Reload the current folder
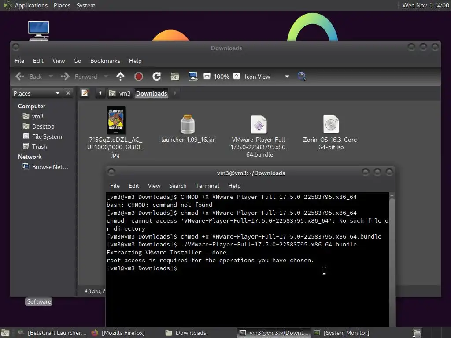451x338 pixels. pyautogui.click(x=156, y=77)
